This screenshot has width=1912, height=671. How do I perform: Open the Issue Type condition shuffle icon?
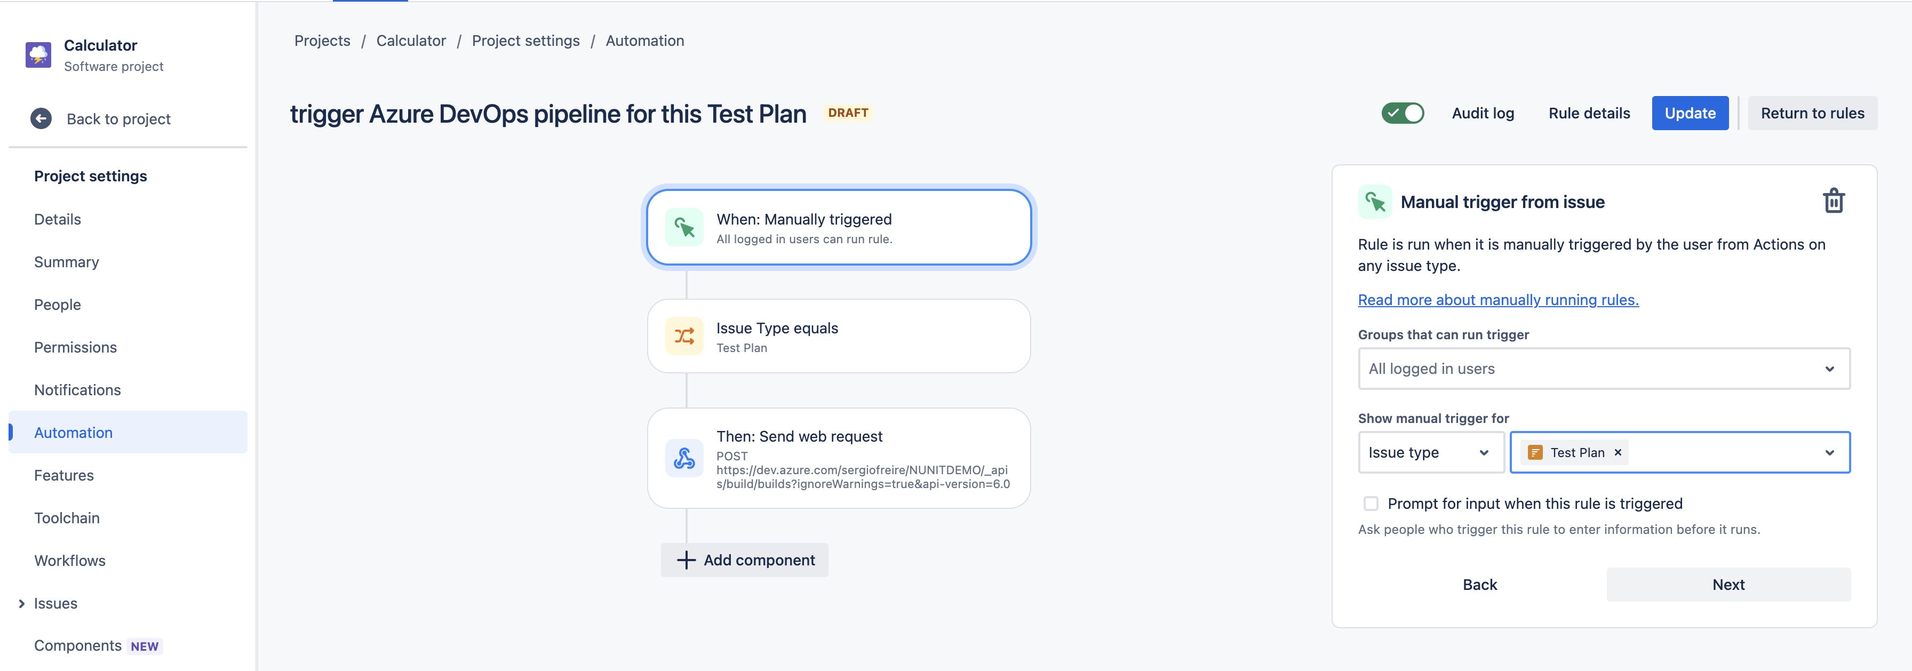tap(683, 336)
